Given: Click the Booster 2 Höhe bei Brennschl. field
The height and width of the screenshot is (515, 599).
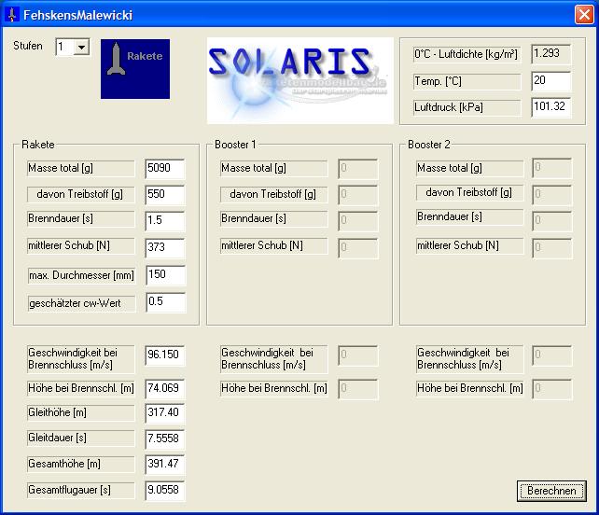Looking at the screenshot, I should pyautogui.click(x=552, y=389).
